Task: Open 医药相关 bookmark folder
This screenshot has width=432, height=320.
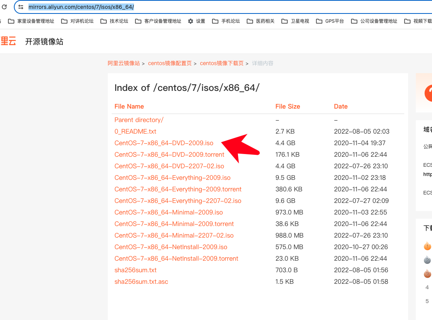Action: tap(261, 21)
